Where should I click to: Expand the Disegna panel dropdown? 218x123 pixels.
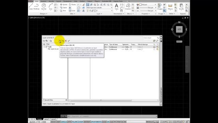pyautogui.click(x=44, y=14)
